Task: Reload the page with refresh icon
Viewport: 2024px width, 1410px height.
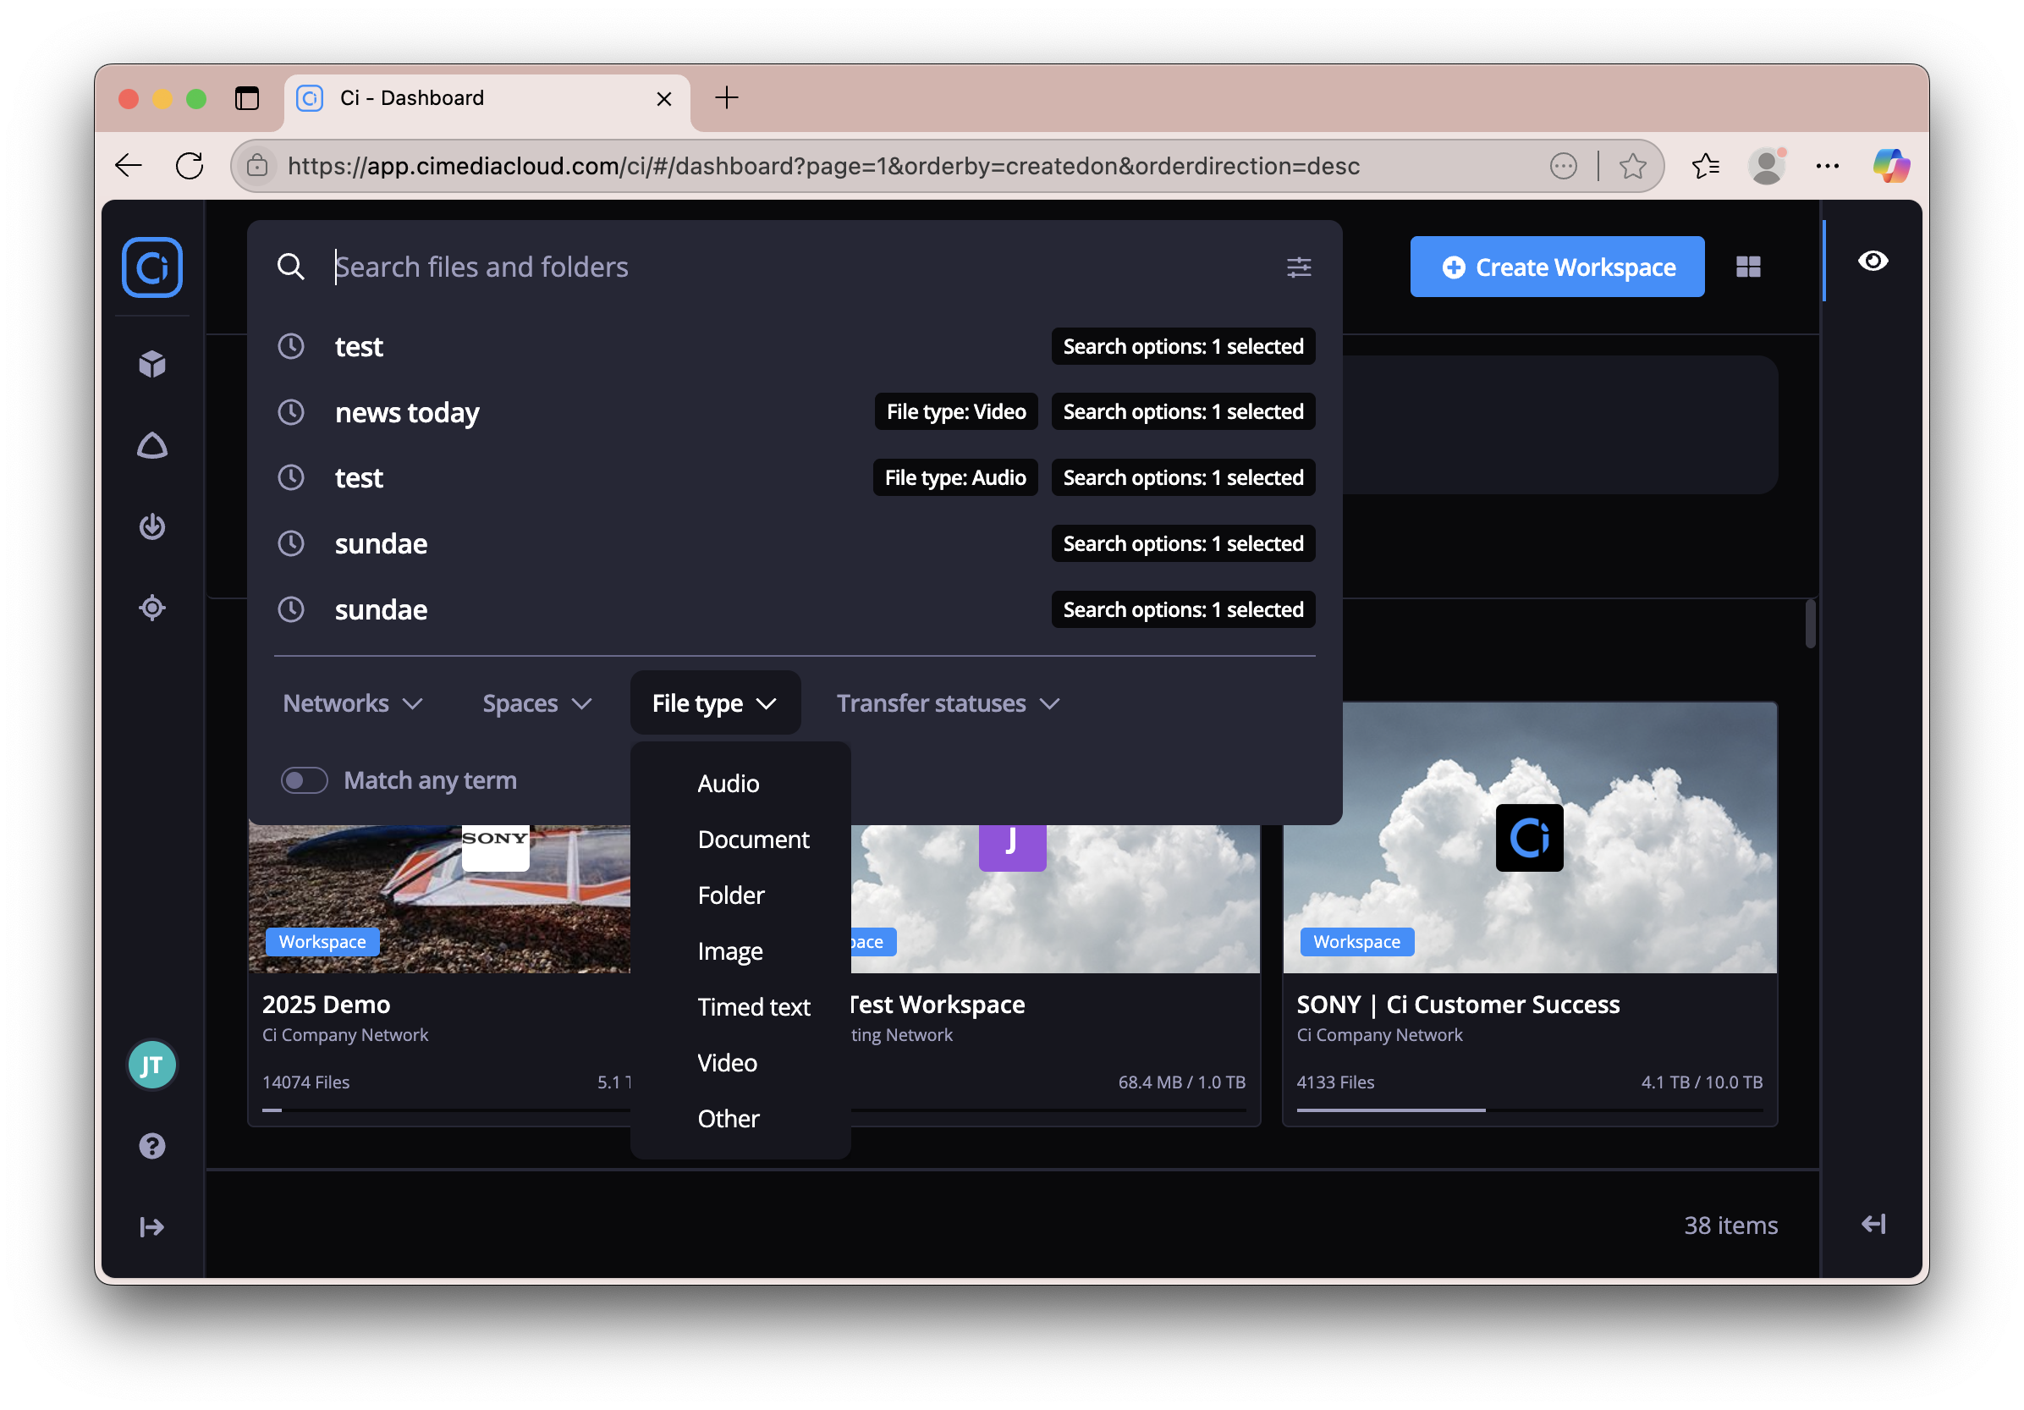Action: (190, 166)
